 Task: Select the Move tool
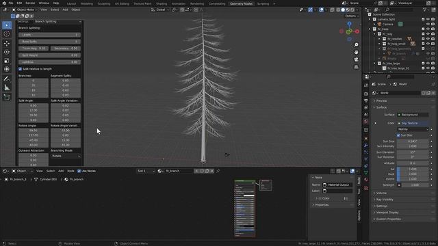pos(7,43)
